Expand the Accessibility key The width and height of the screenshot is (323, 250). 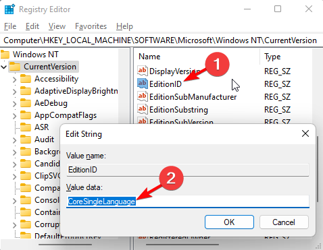coord(14,80)
